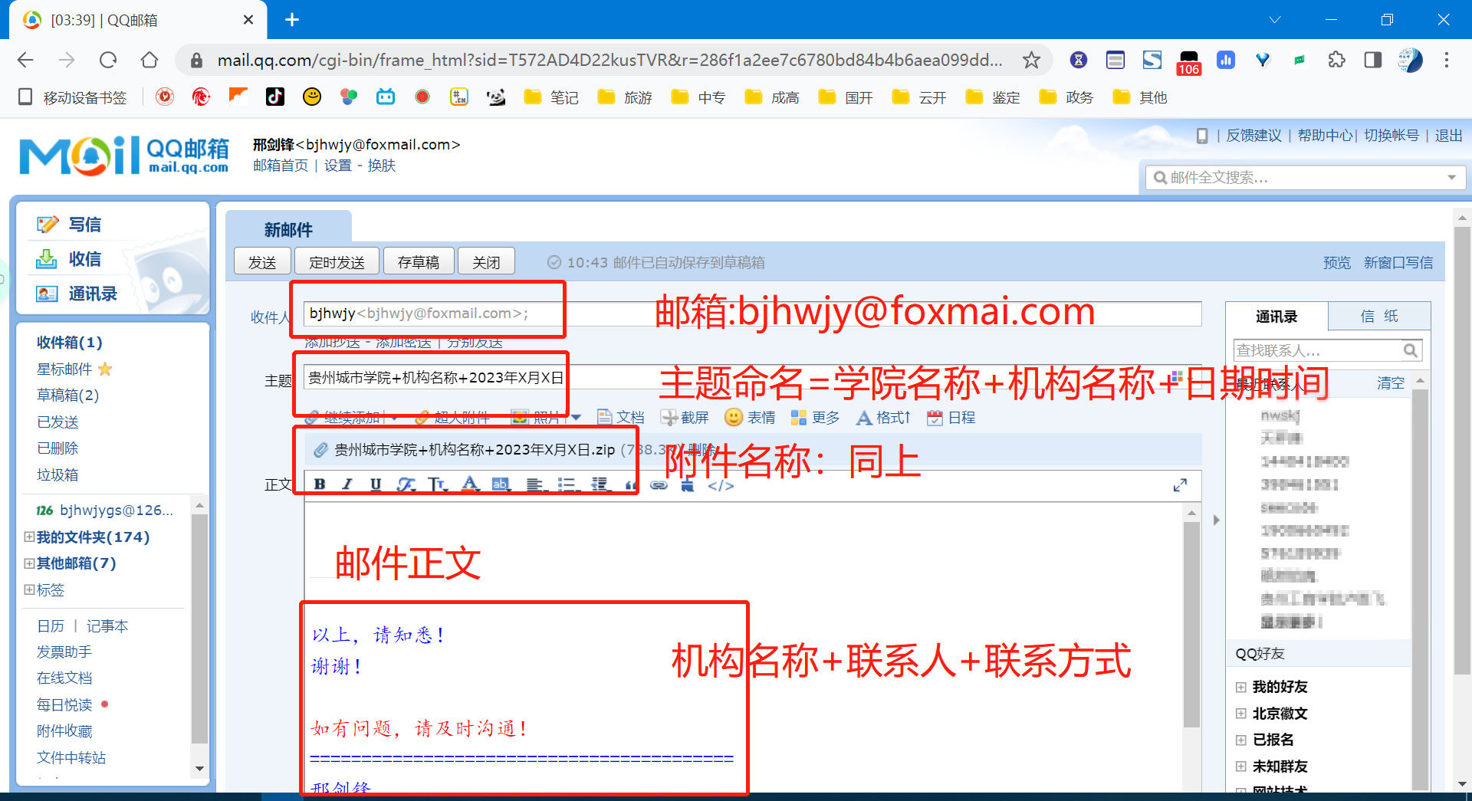Screen dimensions: 1472x801
Task: Open the font size picker
Action: click(x=438, y=484)
